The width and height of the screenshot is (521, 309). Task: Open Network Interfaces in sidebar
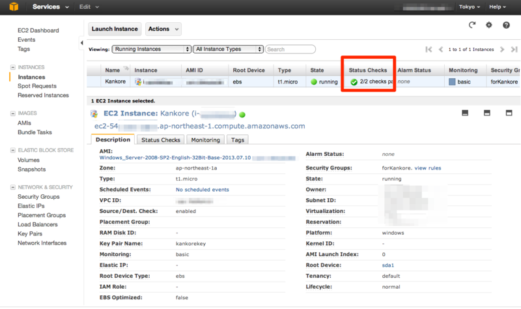42,243
